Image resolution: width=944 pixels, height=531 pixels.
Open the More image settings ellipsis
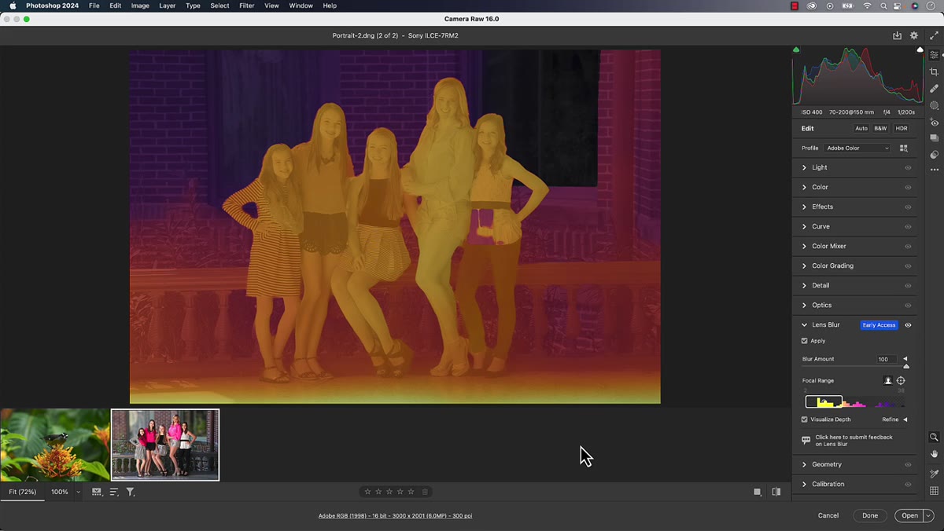coord(934,170)
